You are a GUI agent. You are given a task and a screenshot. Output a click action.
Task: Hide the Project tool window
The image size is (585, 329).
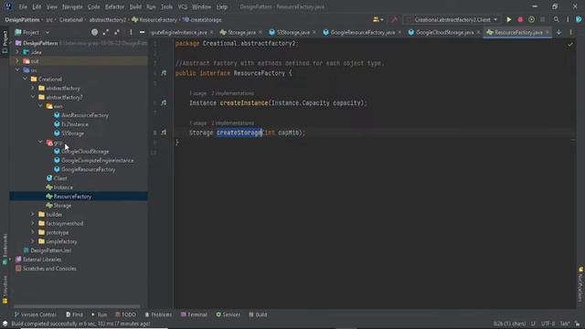[143, 33]
